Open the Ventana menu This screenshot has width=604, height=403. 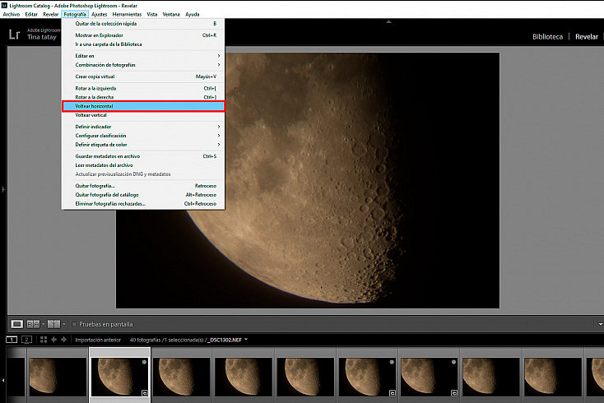coord(171,14)
